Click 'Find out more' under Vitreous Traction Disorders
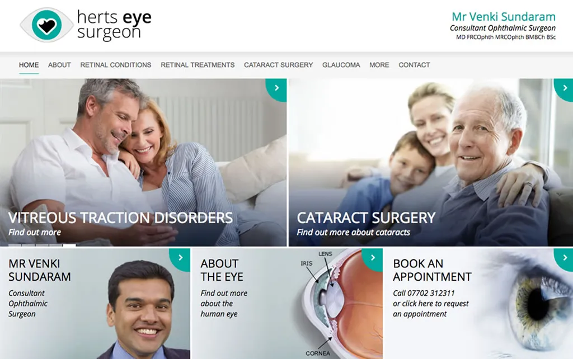The image size is (573, 359). click(35, 232)
